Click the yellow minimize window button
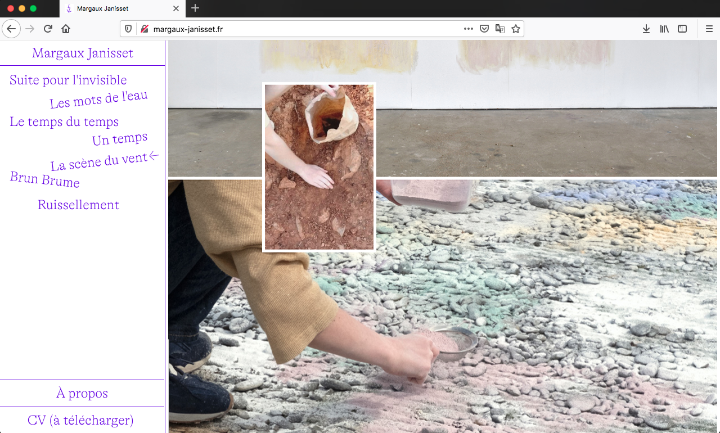 pyautogui.click(x=22, y=8)
